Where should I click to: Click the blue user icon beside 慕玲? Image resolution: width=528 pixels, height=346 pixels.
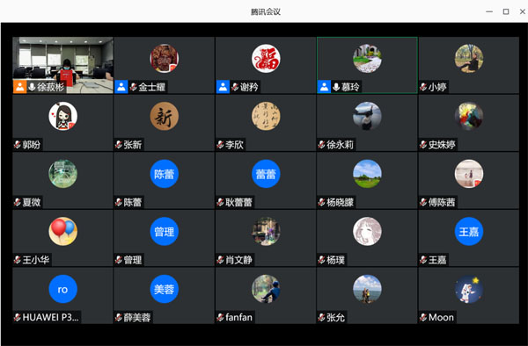[324, 87]
